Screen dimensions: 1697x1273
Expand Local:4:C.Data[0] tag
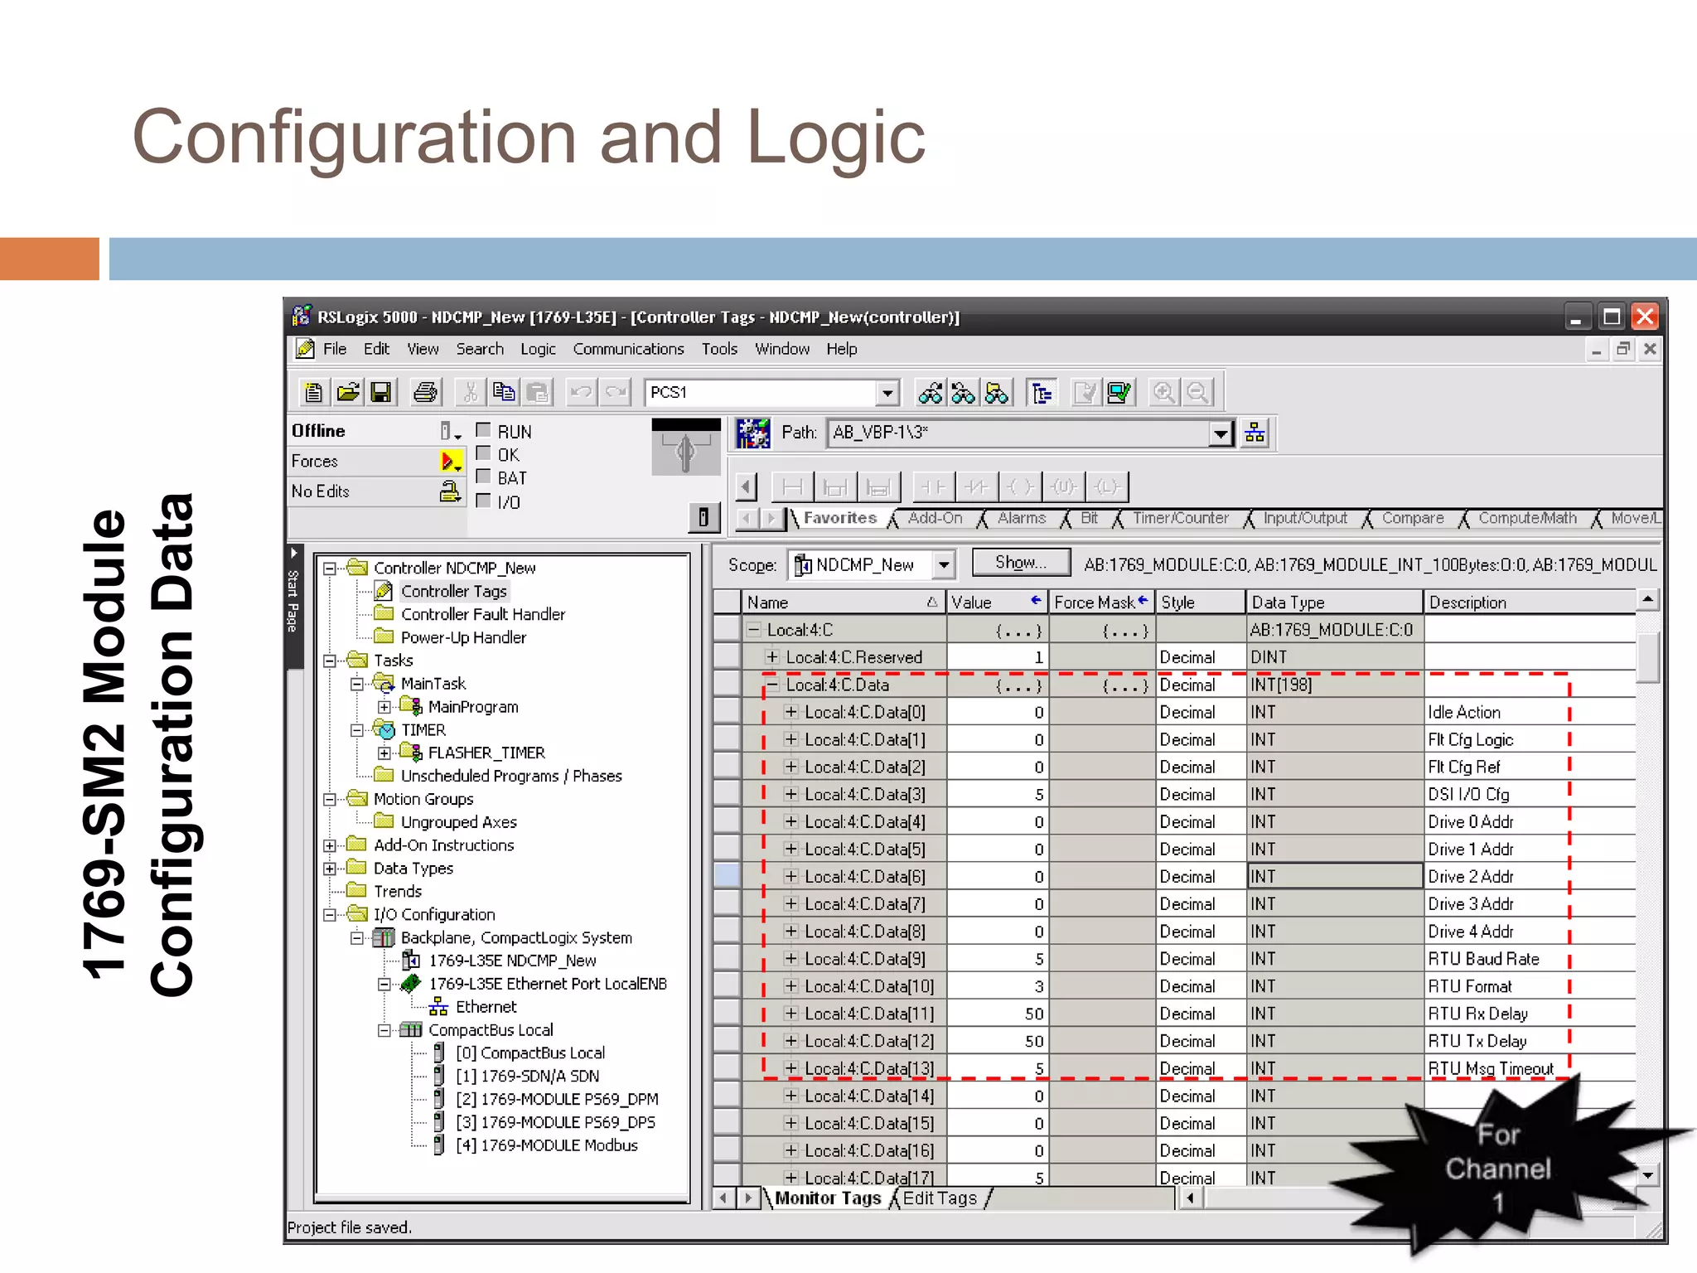click(x=791, y=712)
